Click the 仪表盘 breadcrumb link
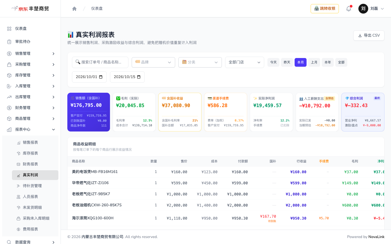Image resolution: width=391 pixels, height=244 pixels. [x=97, y=9]
